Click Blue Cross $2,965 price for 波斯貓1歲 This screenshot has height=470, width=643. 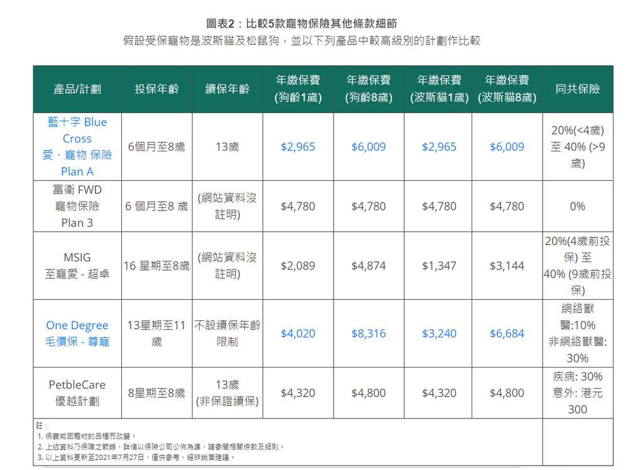tap(439, 147)
